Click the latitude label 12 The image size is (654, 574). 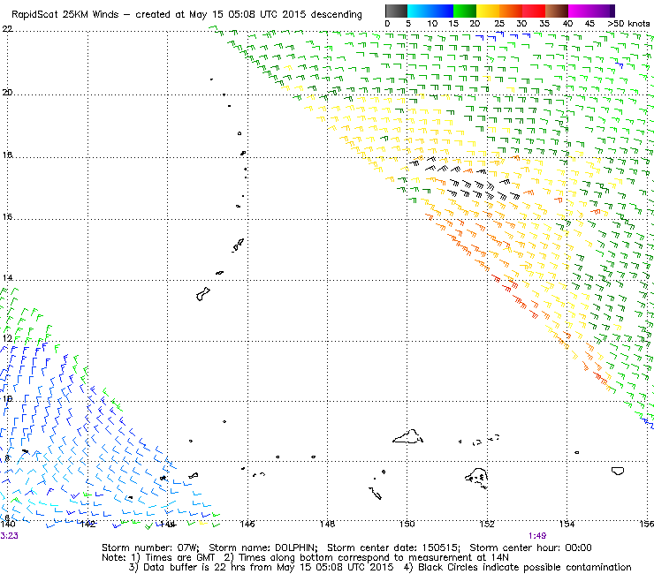(x=7, y=338)
